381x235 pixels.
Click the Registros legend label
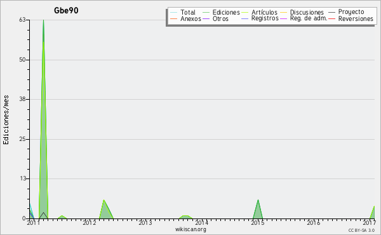click(265, 18)
